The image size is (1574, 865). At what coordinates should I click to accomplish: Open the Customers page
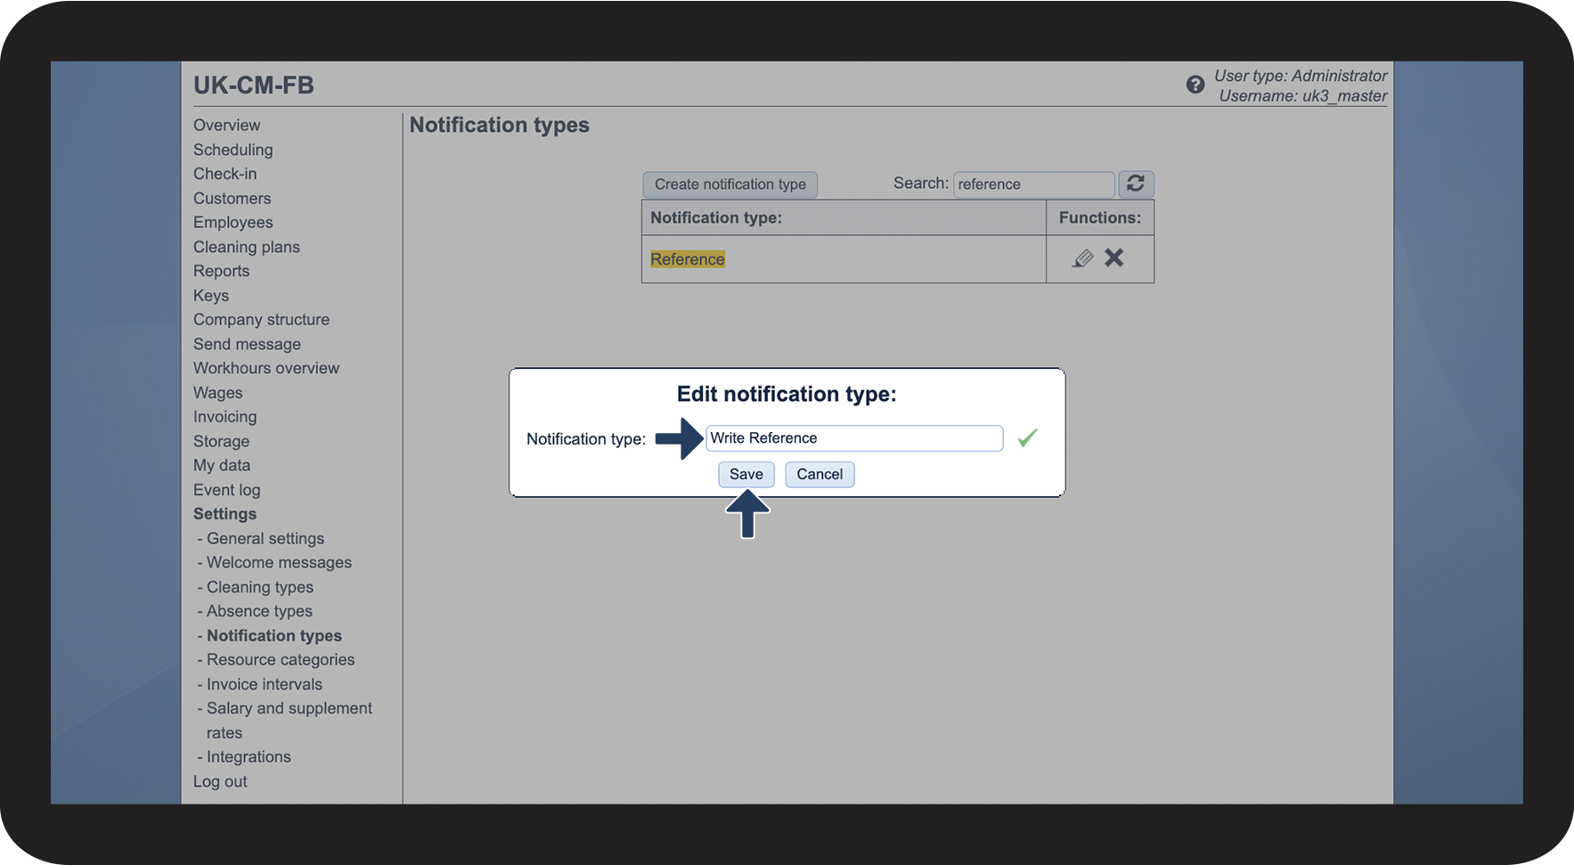point(232,199)
